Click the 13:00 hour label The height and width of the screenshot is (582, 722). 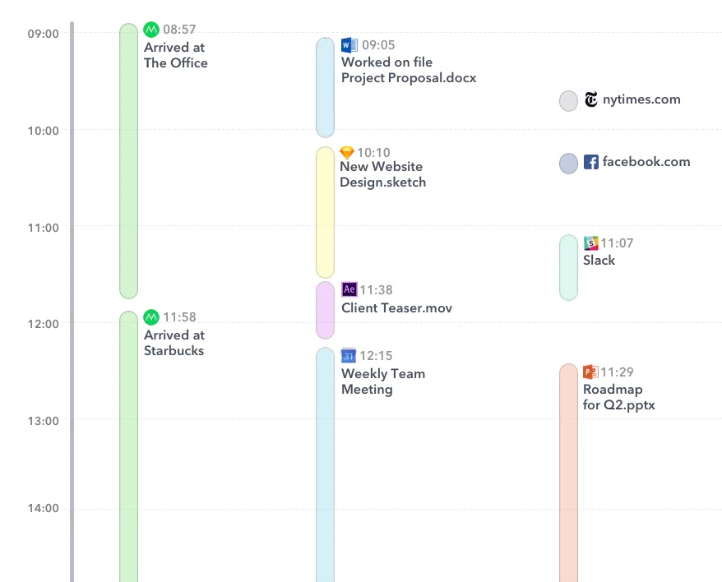tap(44, 421)
